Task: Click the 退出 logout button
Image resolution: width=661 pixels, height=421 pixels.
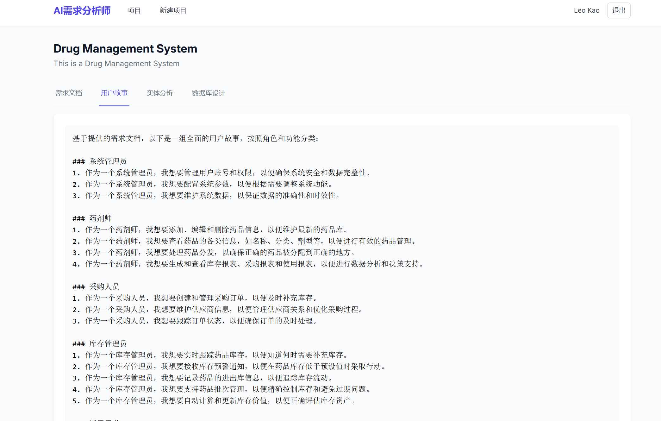Action: (x=618, y=11)
